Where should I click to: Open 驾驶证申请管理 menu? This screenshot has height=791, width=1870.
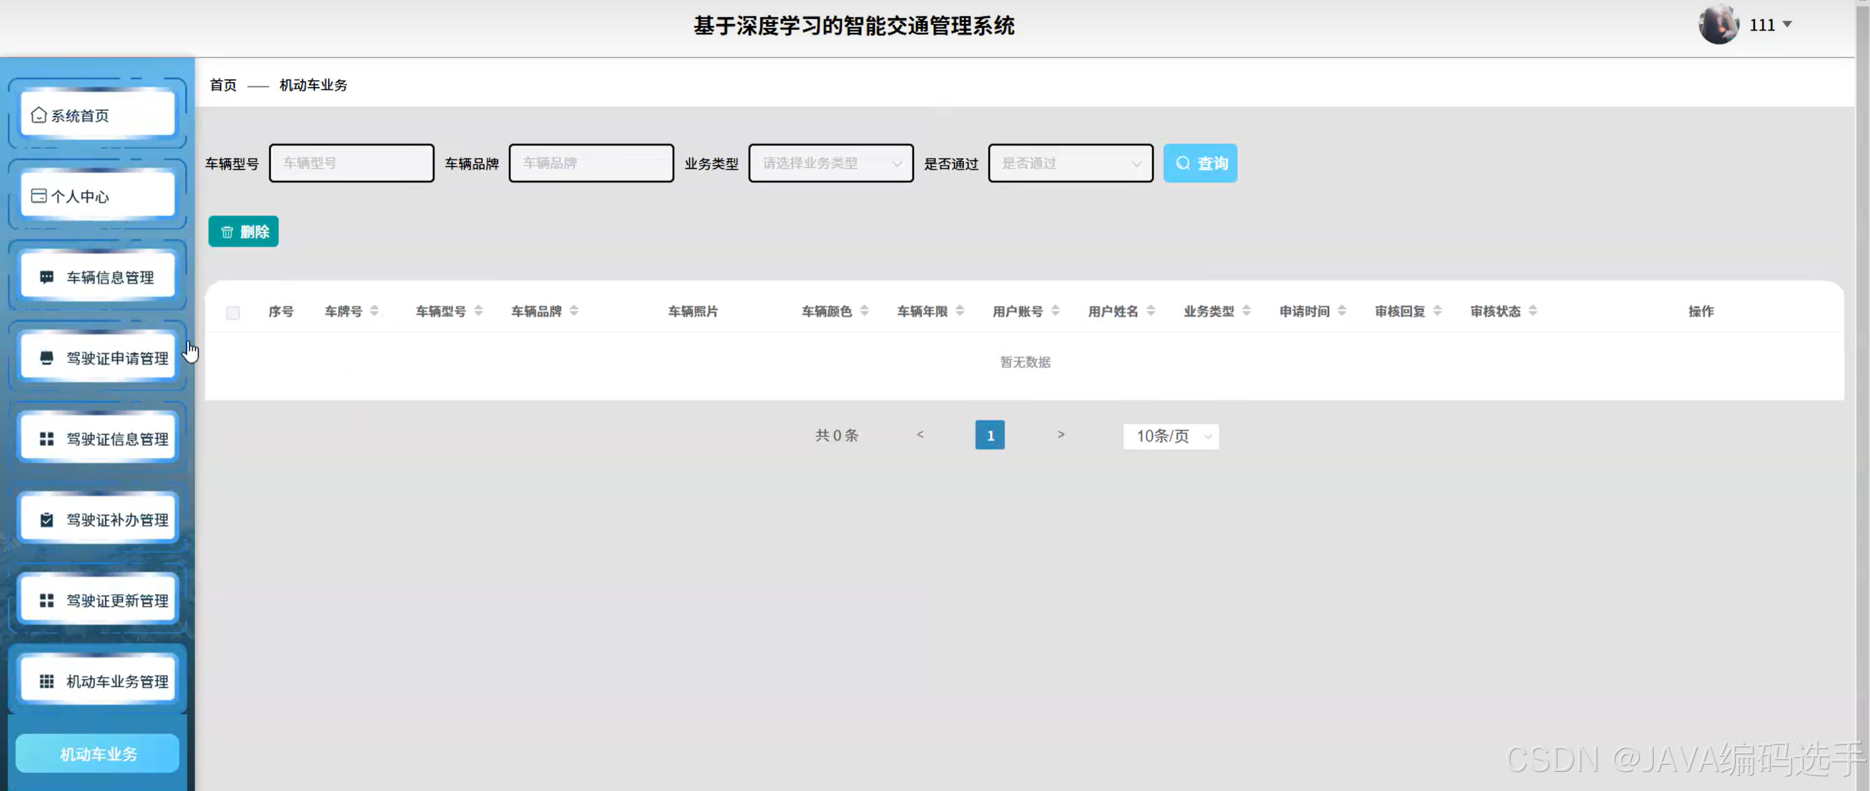pos(97,357)
